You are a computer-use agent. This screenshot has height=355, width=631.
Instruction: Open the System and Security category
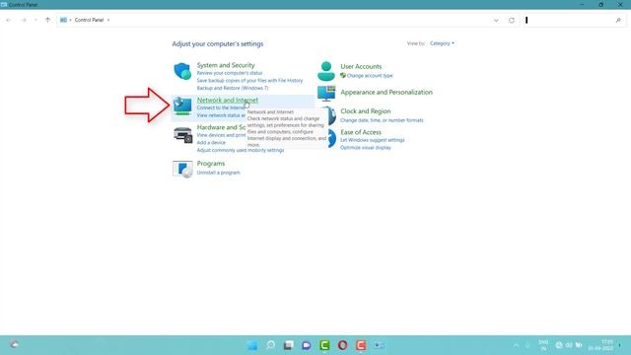pos(226,65)
